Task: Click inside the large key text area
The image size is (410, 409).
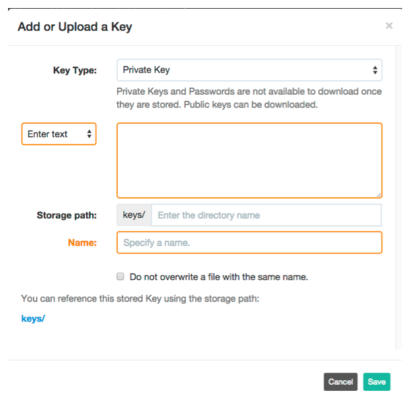Action: [x=249, y=160]
